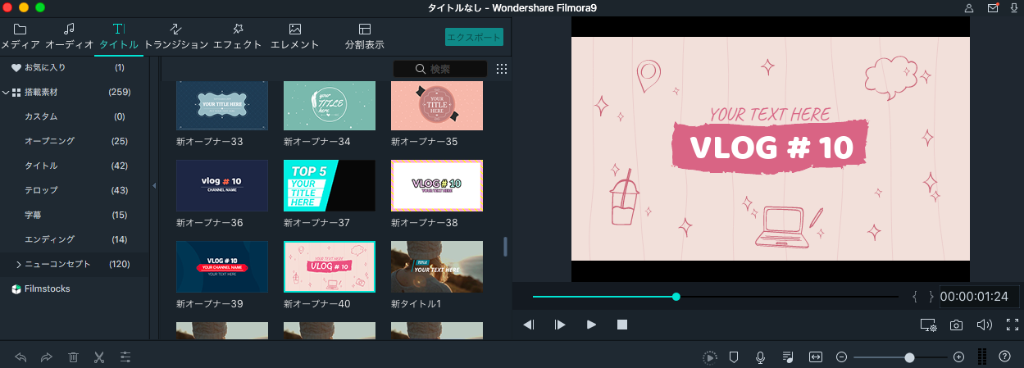Collapse the 搭載素材 category tree

(6, 93)
